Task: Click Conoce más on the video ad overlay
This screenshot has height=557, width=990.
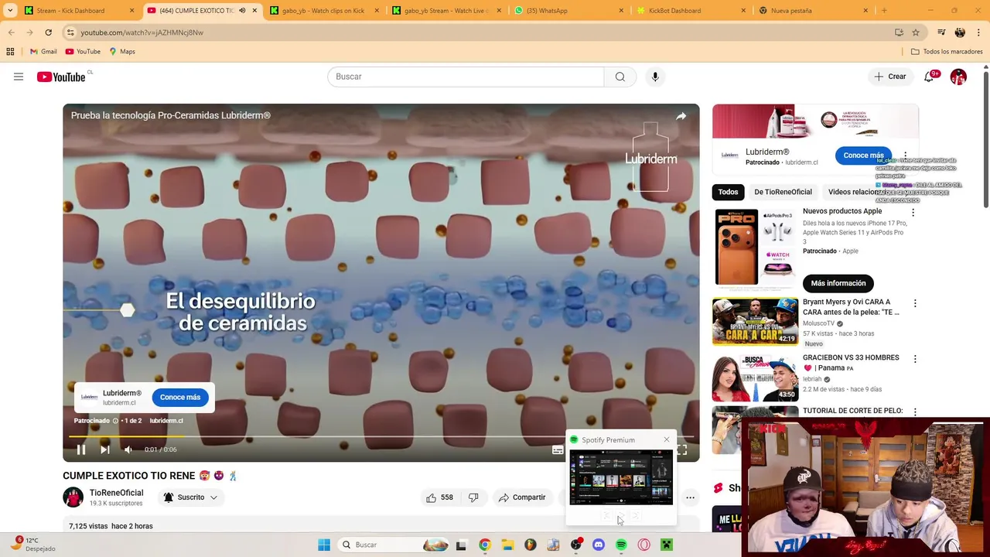Action: coord(180,397)
